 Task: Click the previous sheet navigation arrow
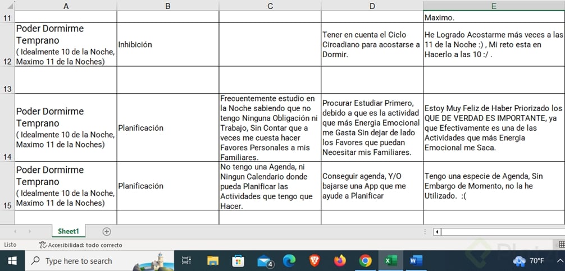pos(15,231)
